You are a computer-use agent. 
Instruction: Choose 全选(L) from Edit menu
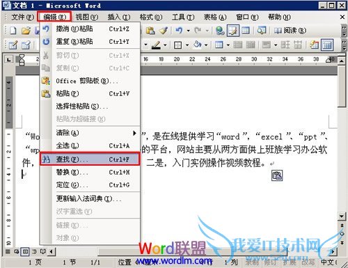90,145
